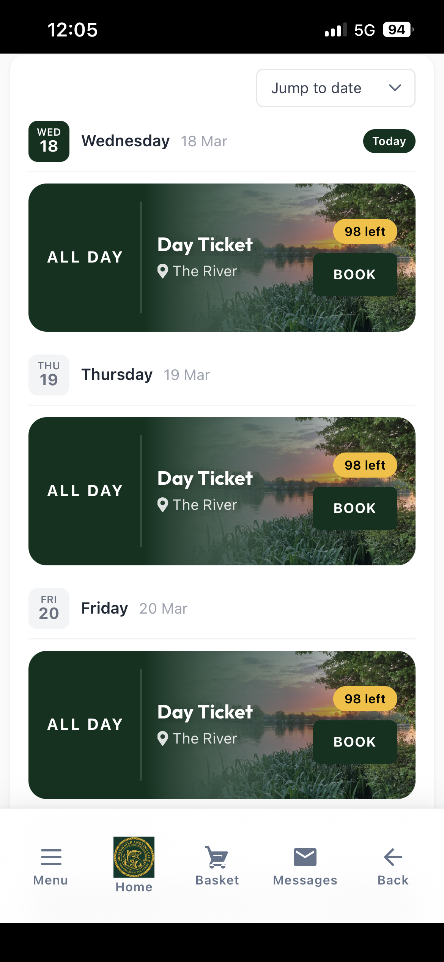This screenshot has height=962, width=444.
Task: Open the Basket cart icon
Action: pyautogui.click(x=217, y=857)
